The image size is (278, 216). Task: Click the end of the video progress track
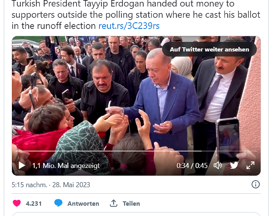tap(256, 151)
